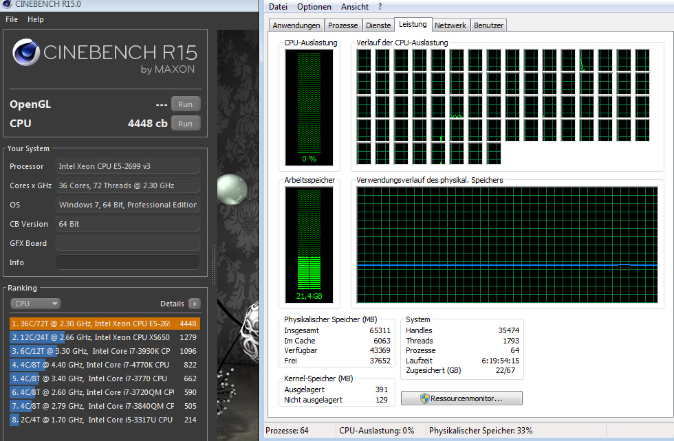This screenshot has width=674, height=441.
Task: Click the CB Version field showing 64 Bit
Action: click(128, 224)
